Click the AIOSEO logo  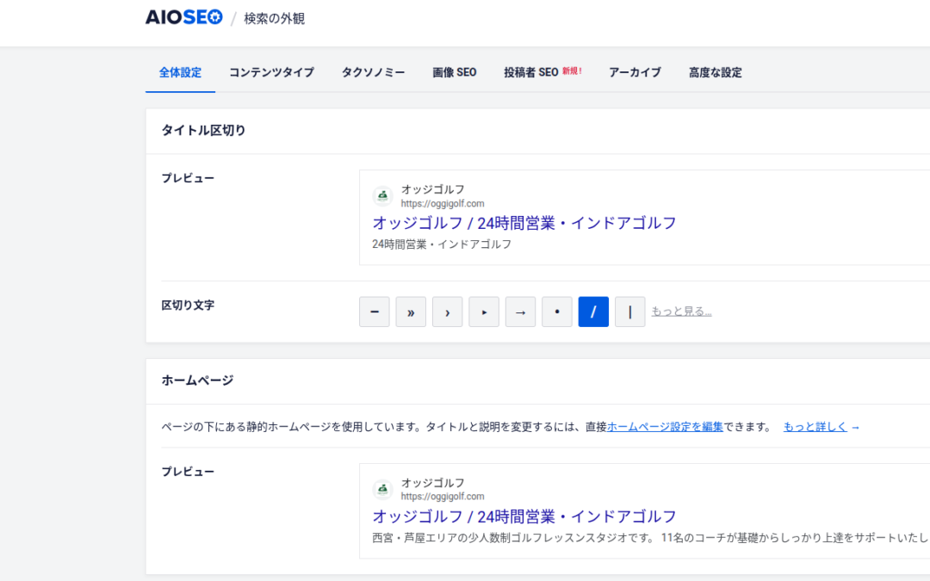(x=184, y=17)
